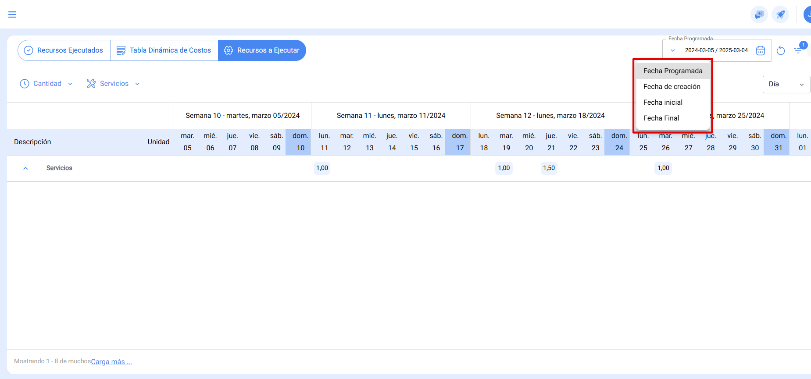
Task: Click the lun. 18 day header
Action: tap(484, 142)
